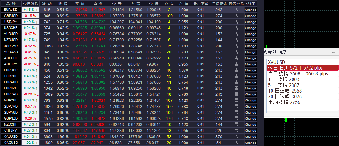The image size is (339, 146).
Task: Select 今日涨跌 572 row in statistics panel
Action: (x=303, y=68)
